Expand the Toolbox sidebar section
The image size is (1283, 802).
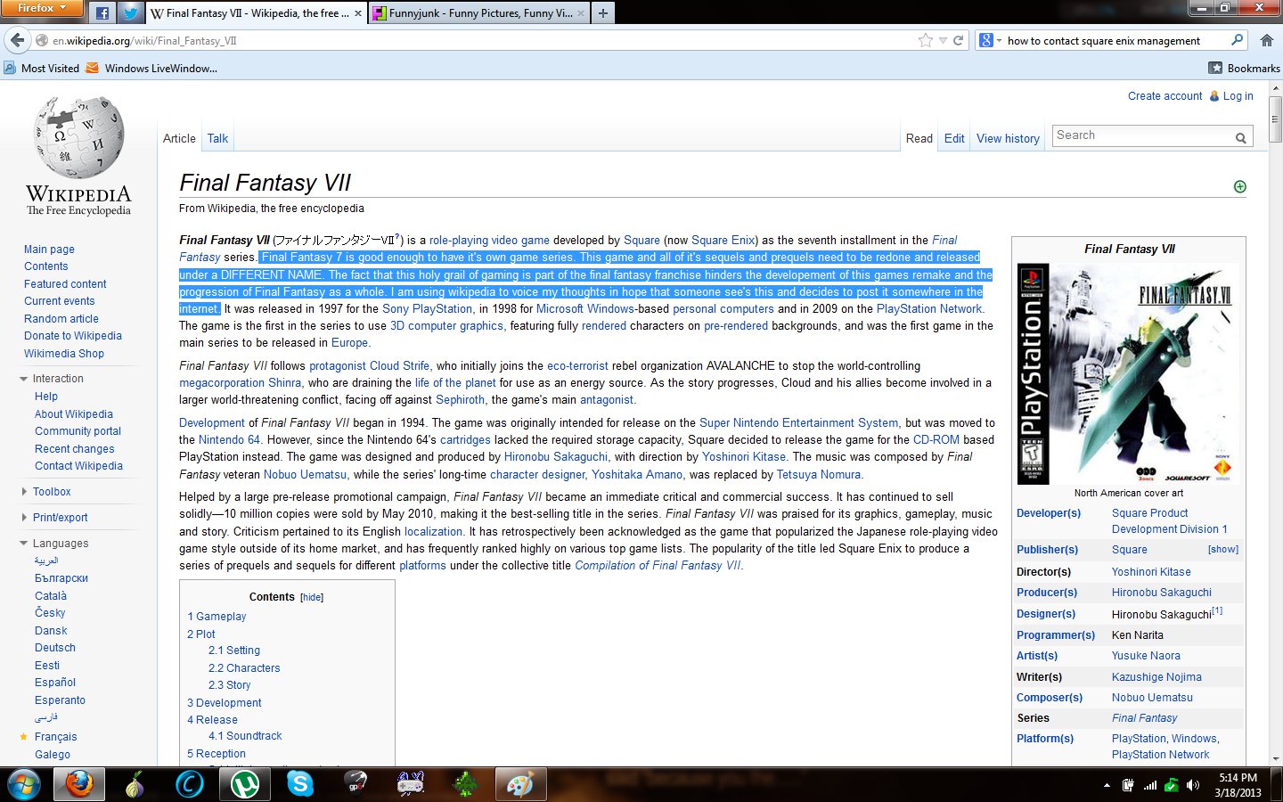(24, 492)
